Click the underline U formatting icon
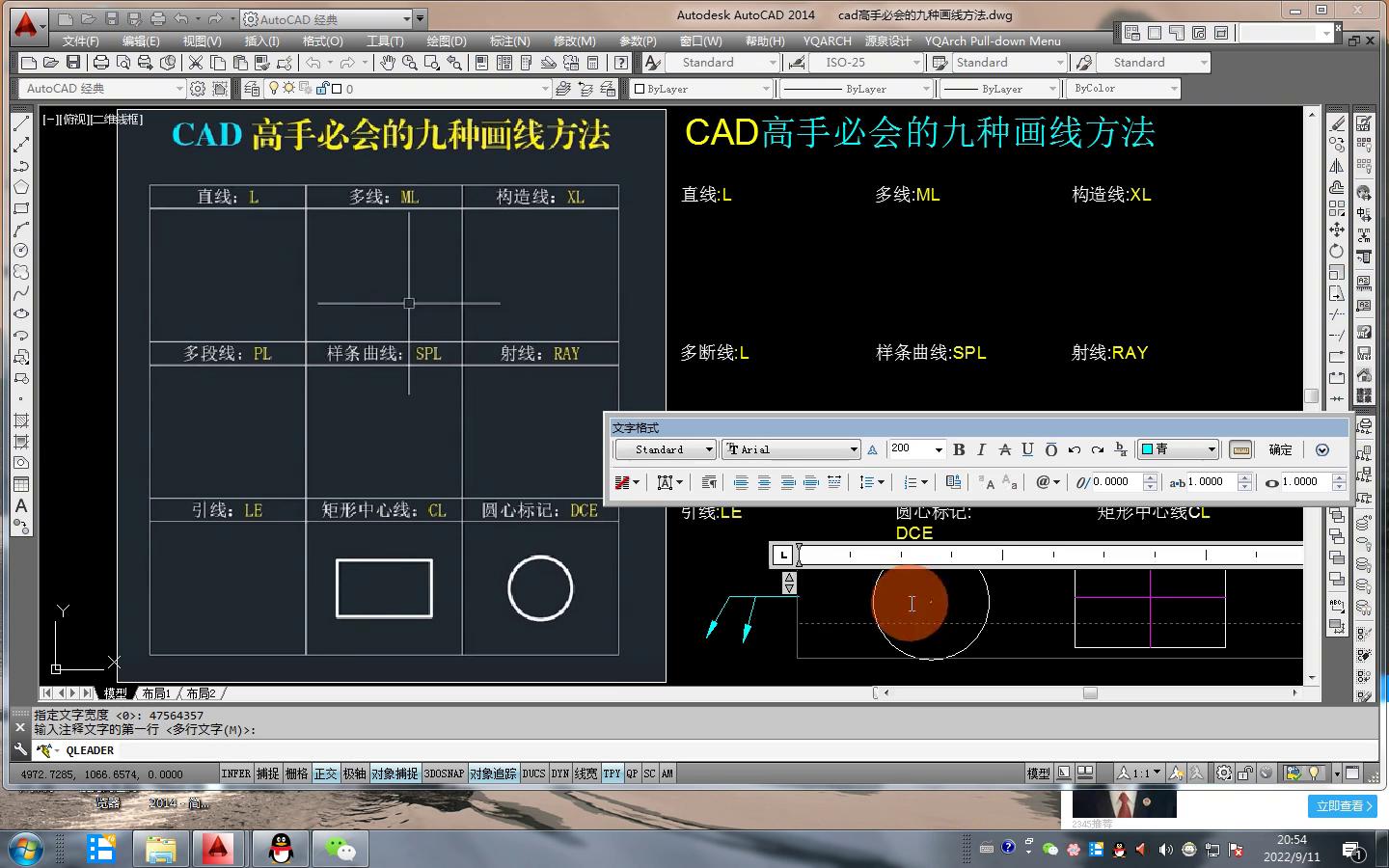Image resolution: width=1389 pixels, height=868 pixels. click(1027, 449)
